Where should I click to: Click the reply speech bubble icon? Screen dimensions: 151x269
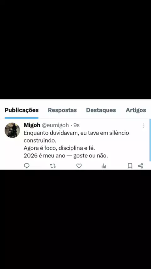point(26,166)
